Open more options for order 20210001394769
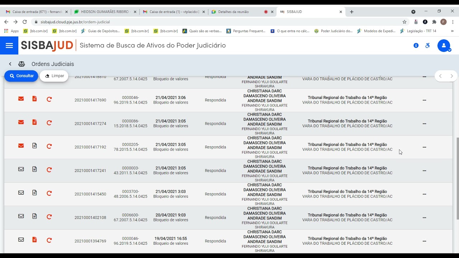This screenshot has width=459, height=258. 424,241
